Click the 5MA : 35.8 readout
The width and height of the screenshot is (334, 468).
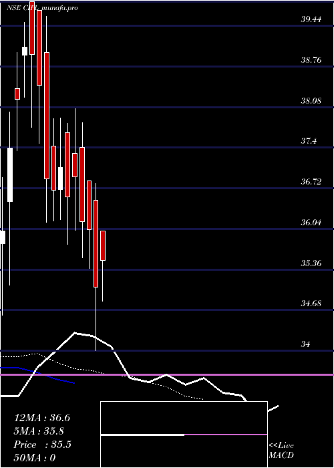point(39,431)
